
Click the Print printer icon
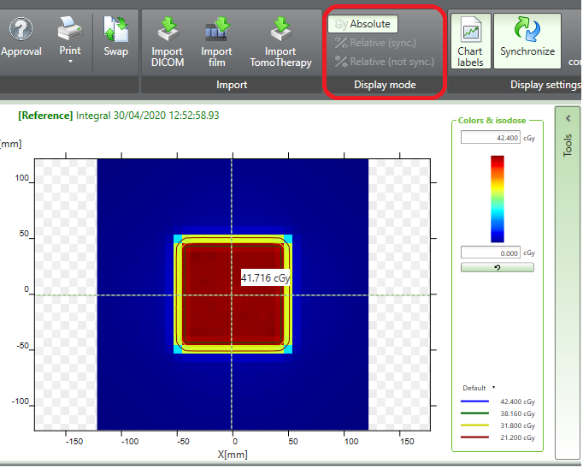(x=70, y=28)
